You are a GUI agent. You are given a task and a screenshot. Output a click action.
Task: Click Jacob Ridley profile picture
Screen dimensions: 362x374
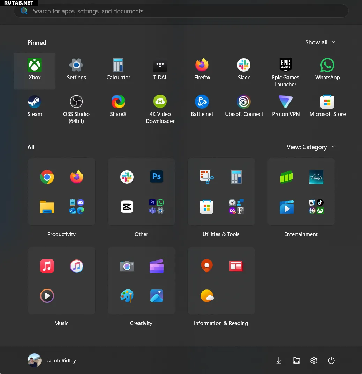35,360
